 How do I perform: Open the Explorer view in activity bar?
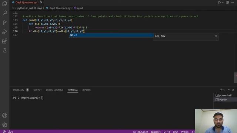[5, 3]
